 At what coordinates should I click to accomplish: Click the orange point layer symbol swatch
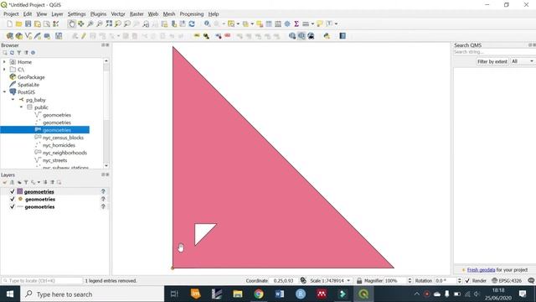coord(20,199)
